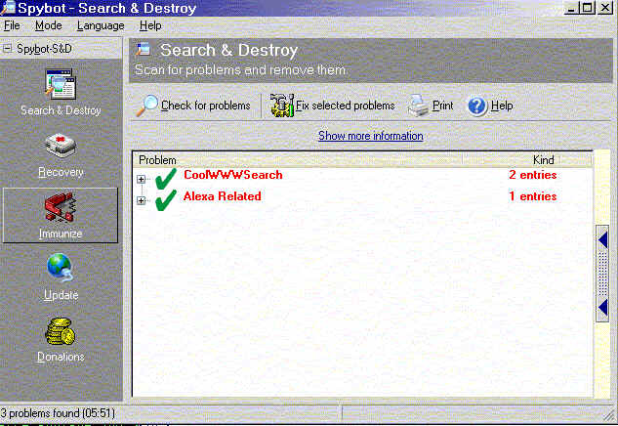Image resolution: width=618 pixels, height=426 pixels.
Task: Maximize the Spybot window
Action: 587,8
